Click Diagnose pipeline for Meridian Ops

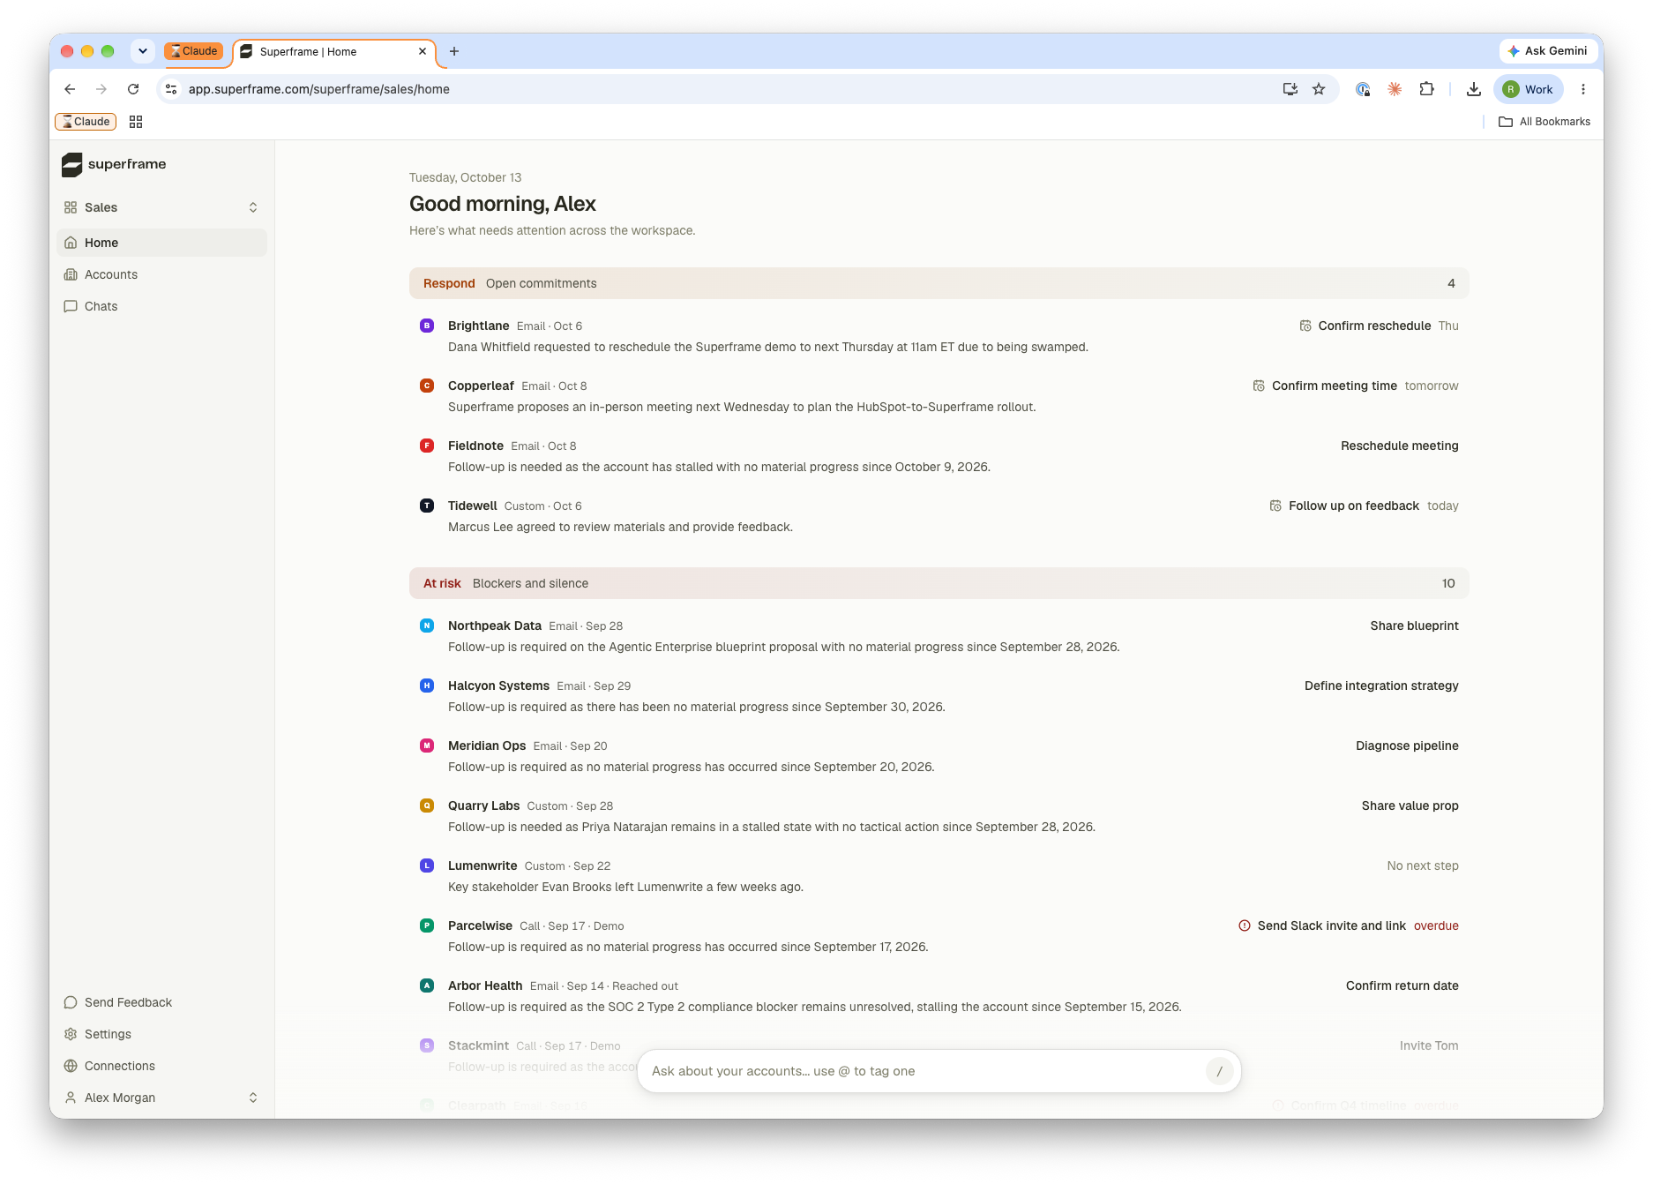pos(1407,746)
